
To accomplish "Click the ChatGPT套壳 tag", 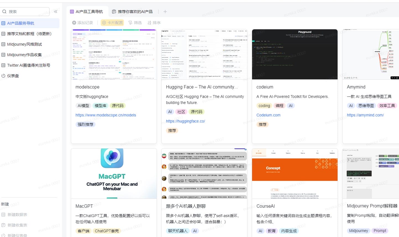I will (107, 231).
